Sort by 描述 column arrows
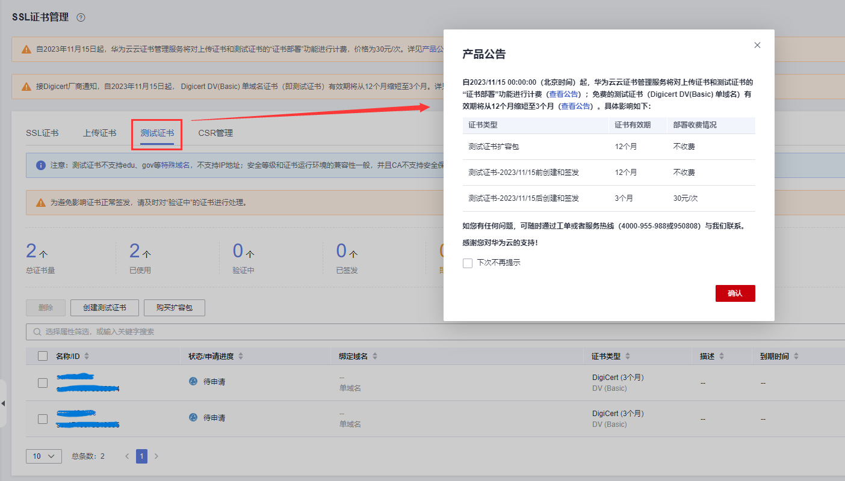Image resolution: width=845 pixels, height=481 pixels. [x=721, y=357]
